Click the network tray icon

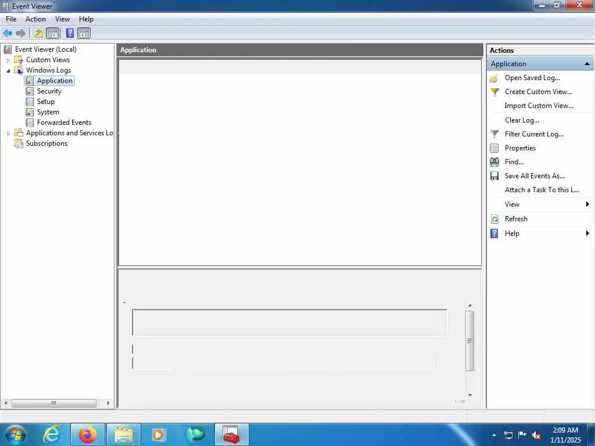point(508,436)
